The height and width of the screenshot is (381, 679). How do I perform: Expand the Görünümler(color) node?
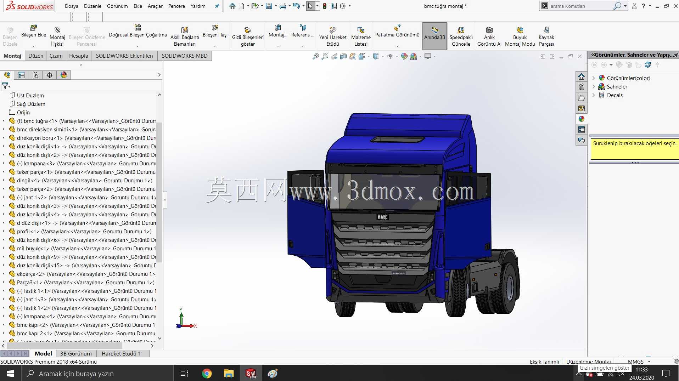click(594, 78)
